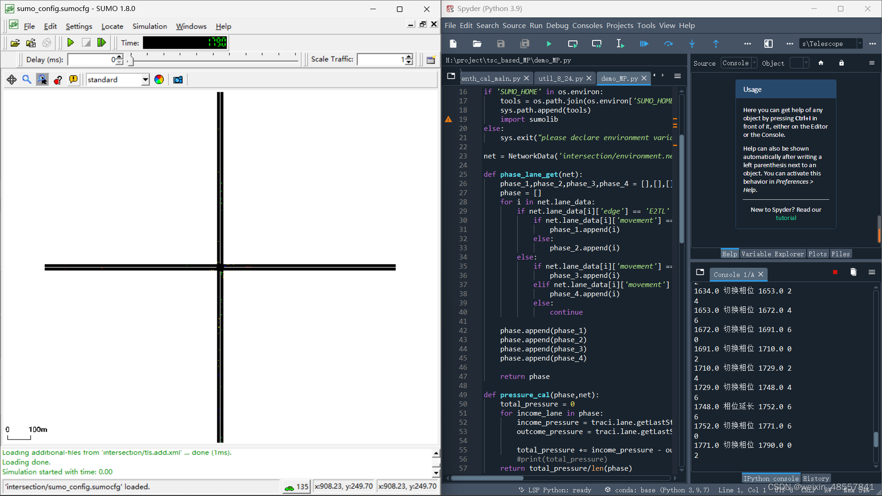This screenshot has width=882, height=496.
Task: Perform a single simulation step in SUMO
Action: (x=102, y=43)
